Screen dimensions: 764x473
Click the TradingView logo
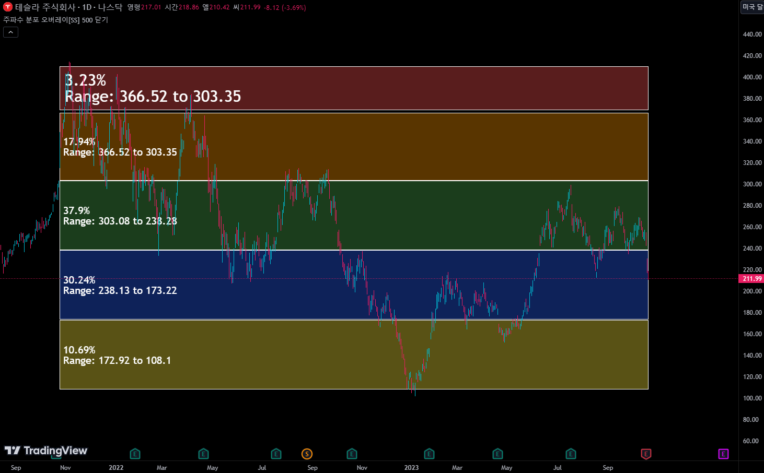tap(46, 451)
